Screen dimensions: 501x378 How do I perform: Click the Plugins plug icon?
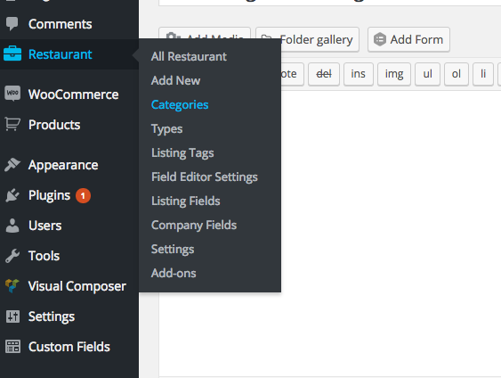click(x=12, y=195)
